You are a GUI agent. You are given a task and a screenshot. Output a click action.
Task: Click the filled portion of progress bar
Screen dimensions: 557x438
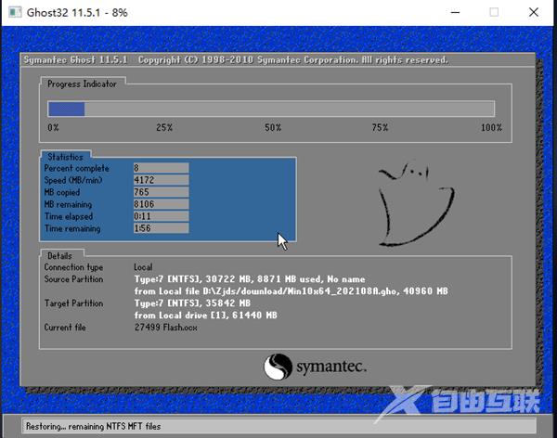[x=67, y=109]
